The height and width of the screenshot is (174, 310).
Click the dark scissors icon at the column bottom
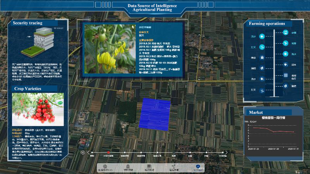coord(262,91)
